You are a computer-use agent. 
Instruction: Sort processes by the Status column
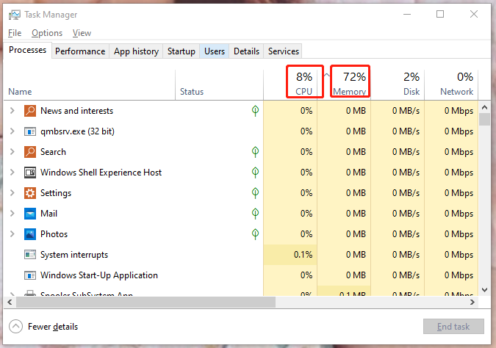[x=219, y=84]
